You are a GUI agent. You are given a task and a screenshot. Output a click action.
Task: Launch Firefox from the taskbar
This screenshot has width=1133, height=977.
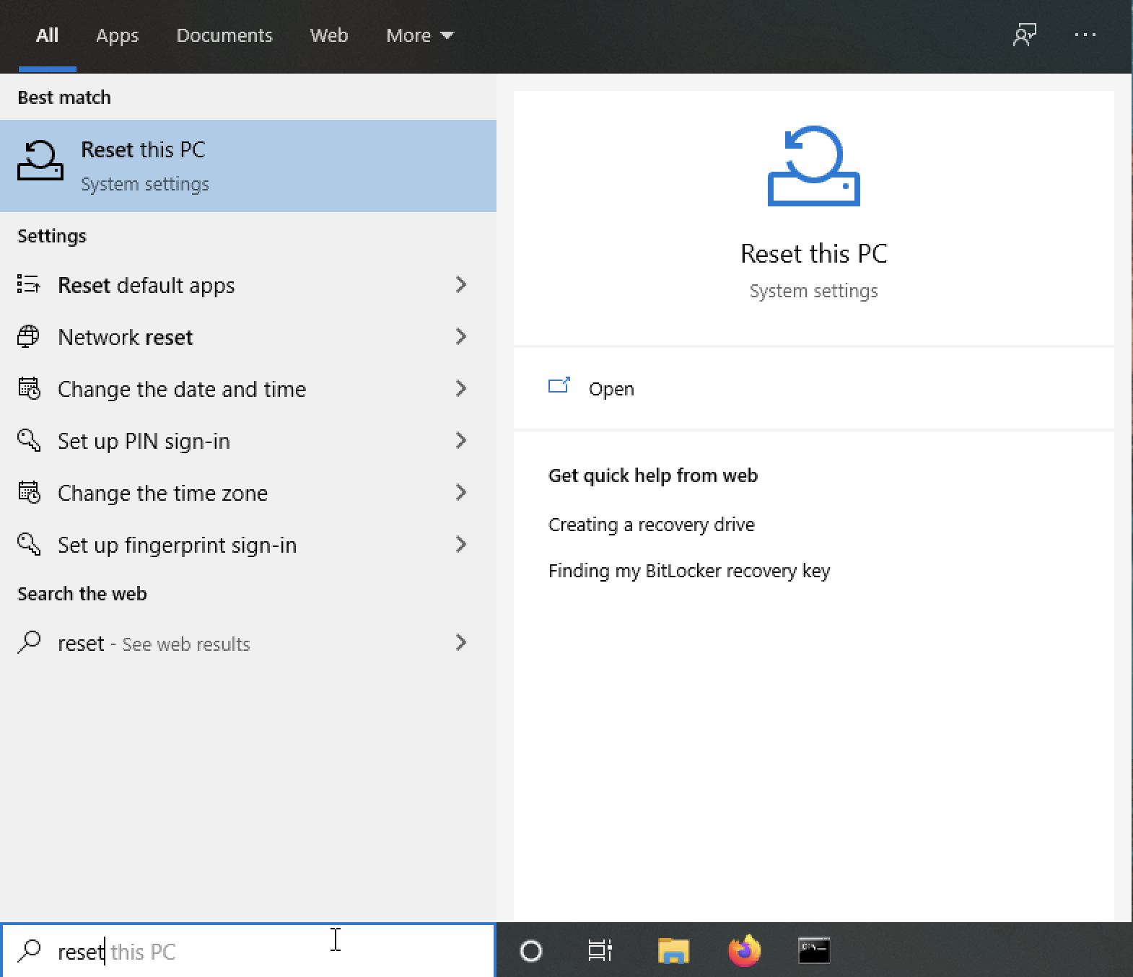[745, 950]
